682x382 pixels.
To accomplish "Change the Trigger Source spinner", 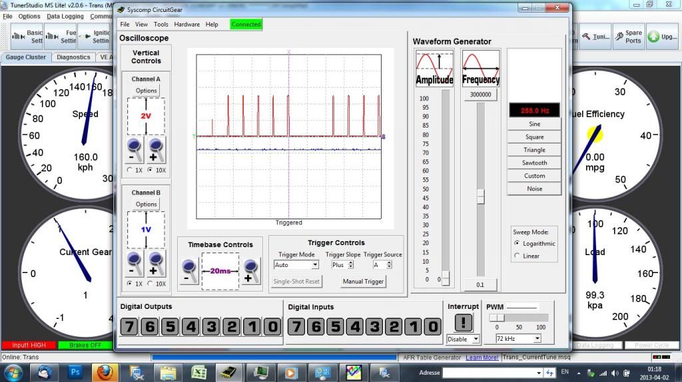I will (x=389, y=265).
